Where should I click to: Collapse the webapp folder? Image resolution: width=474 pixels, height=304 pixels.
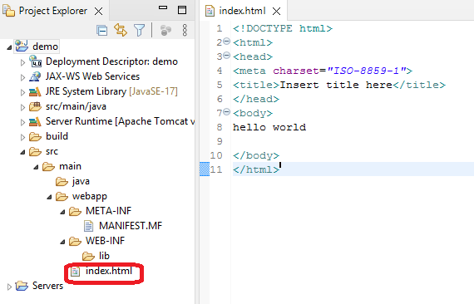49,197
